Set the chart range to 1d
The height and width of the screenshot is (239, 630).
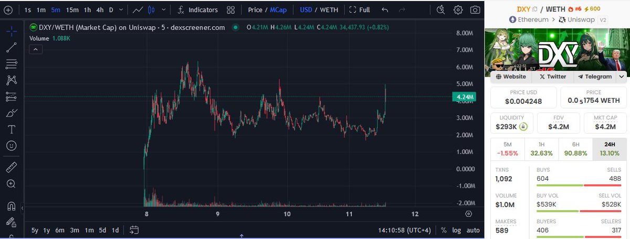click(115, 230)
